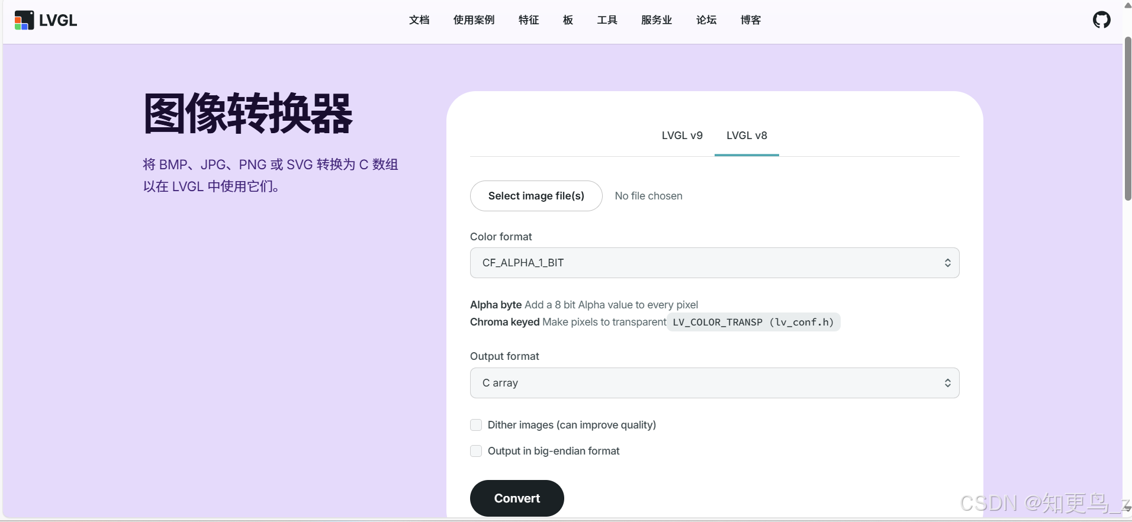Go to the 博客 link
The width and height of the screenshot is (1132, 522).
751,20
